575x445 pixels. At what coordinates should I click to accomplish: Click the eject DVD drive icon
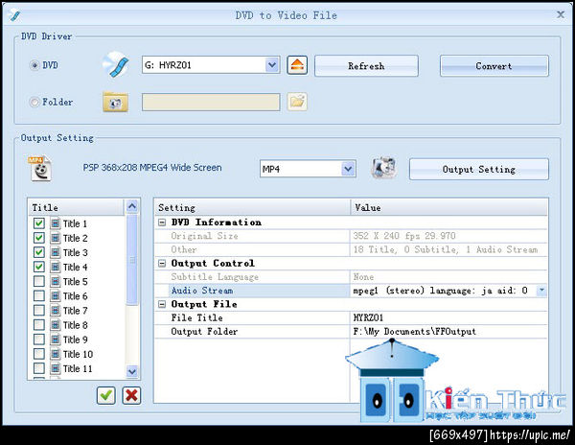point(297,65)
